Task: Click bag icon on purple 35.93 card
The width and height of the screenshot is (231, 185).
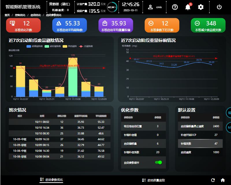Action: click(105, 23)
